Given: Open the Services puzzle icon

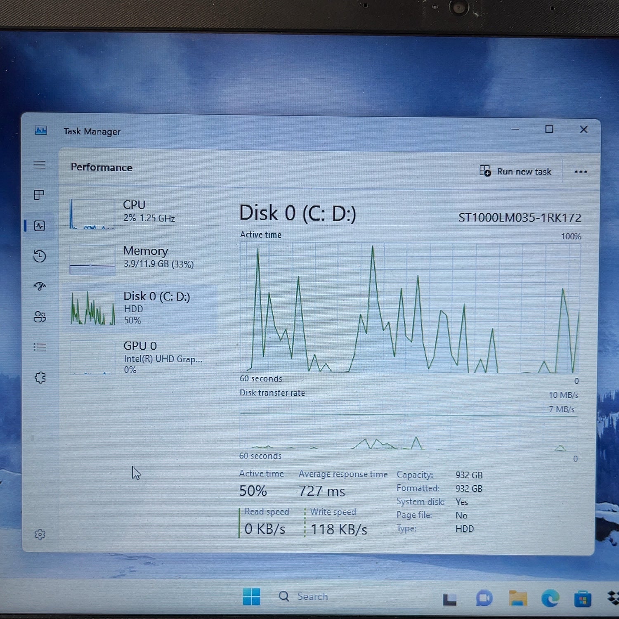Looking at the screenshot, I should click(x=40, y=378).
